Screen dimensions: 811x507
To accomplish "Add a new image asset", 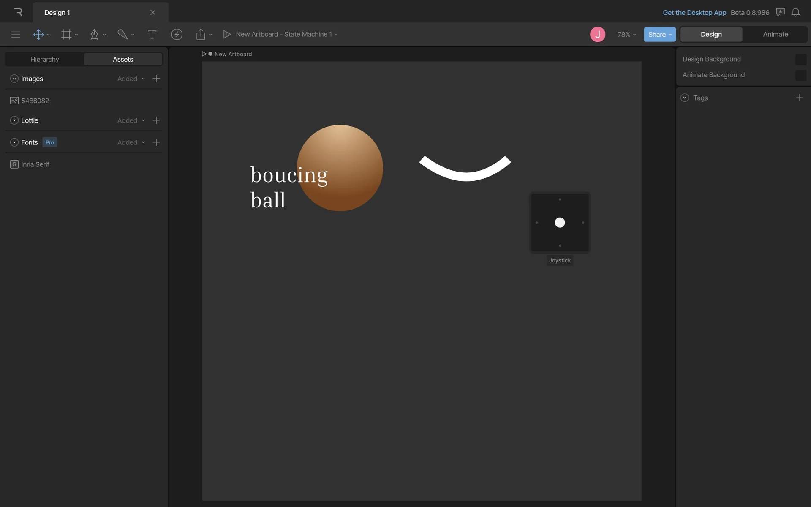I will click(156, 79).
